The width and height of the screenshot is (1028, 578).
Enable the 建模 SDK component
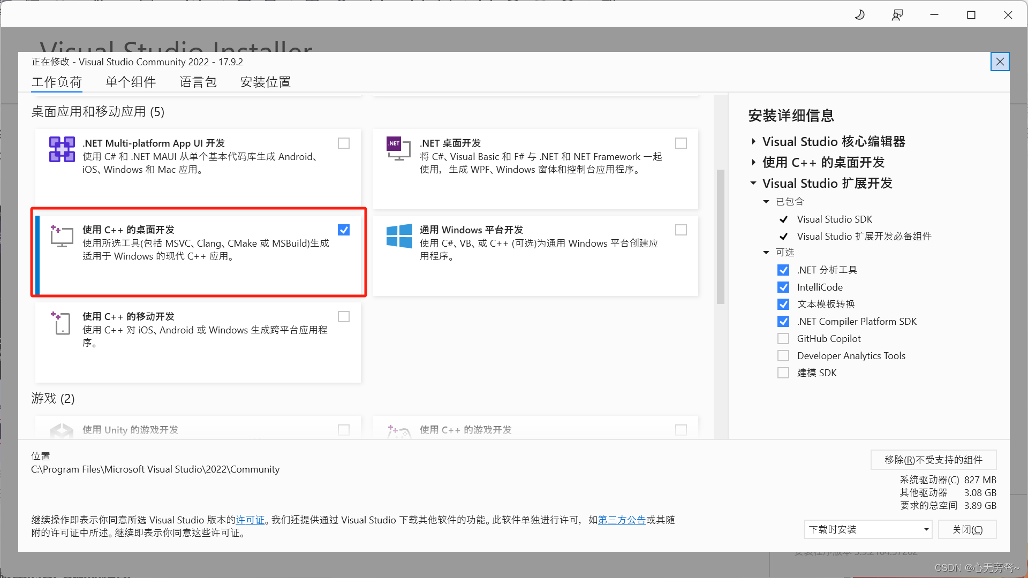(x=783, y=373)
